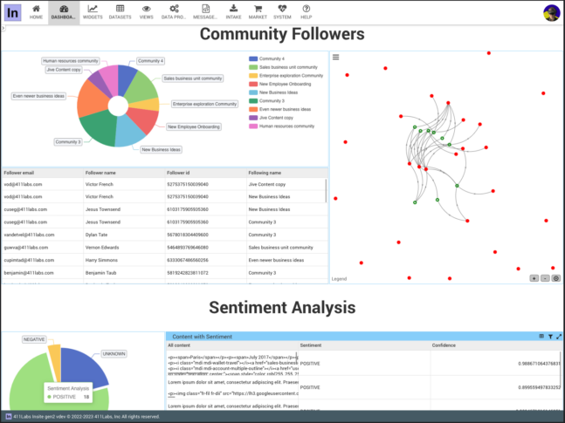The image size is (565, 423).
Task: Expand the left side panel arrow
Action: click(3, 28)
